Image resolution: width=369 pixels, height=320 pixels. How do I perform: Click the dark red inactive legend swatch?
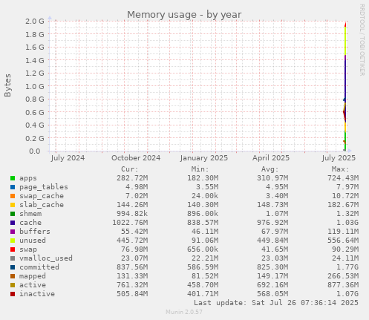click(13, 294)
